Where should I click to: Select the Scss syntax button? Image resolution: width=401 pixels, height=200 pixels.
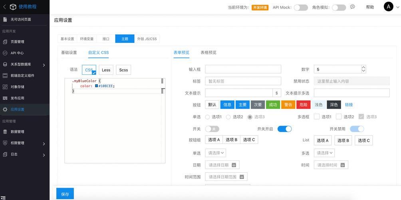[123, 70]
